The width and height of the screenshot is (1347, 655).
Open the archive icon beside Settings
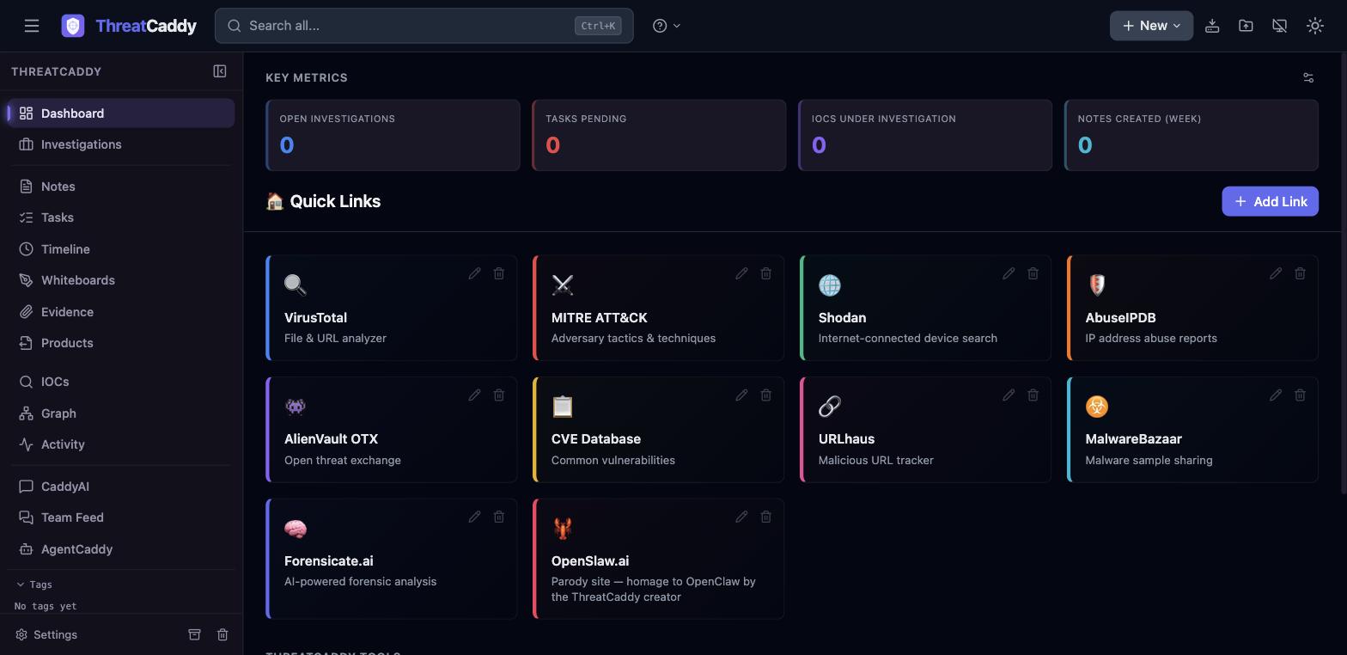pyautogui.click(x=195, y=634)
